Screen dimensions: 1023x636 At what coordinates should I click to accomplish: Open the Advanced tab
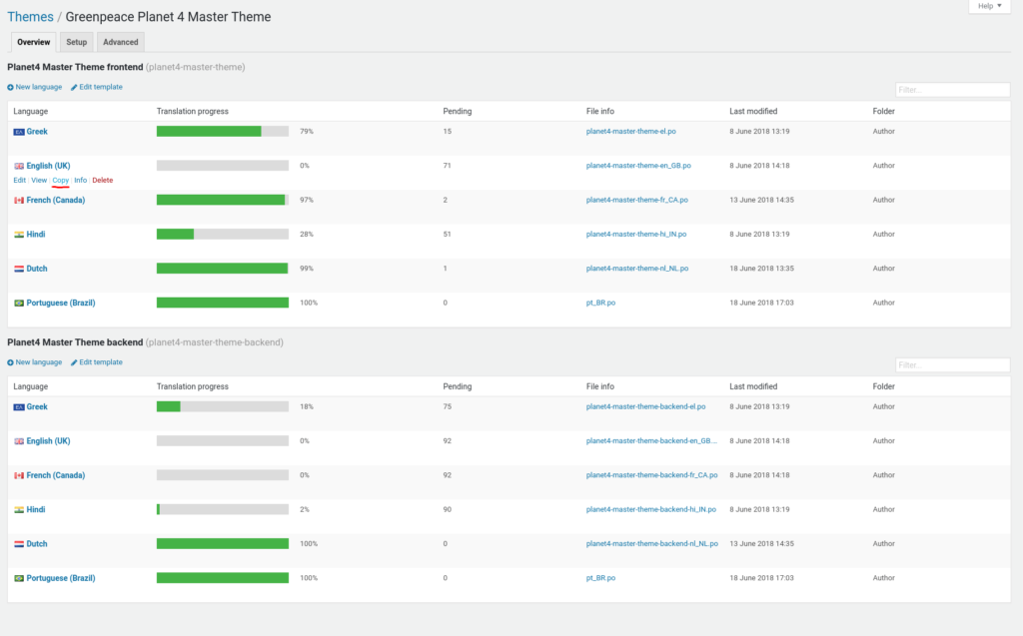pyautogui.click(x=121, y=42)
